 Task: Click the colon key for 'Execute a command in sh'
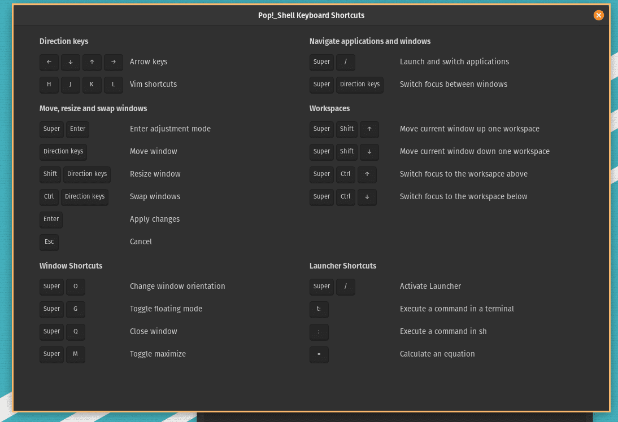tap(319, 332)
